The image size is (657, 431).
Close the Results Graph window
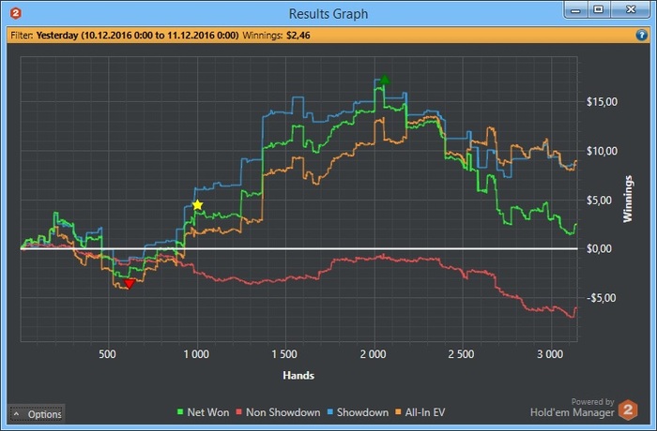click(631, 10)
